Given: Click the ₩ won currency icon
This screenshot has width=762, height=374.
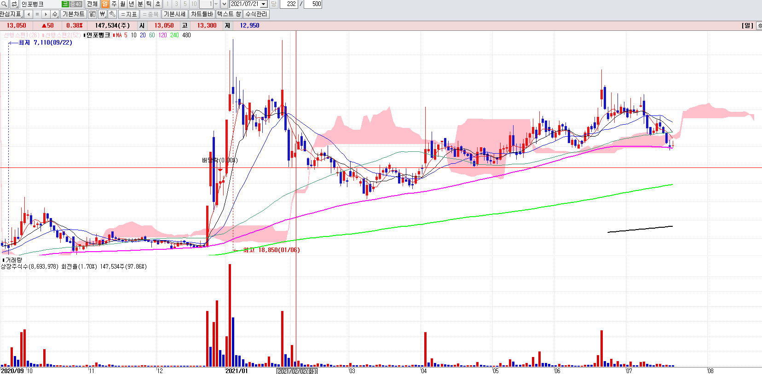Looking at the screenshot, I should [x=102, y=14].
